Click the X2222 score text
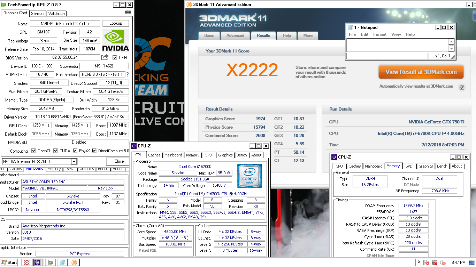This screenshot has width=476, height=267. click(x=252, y=70)
